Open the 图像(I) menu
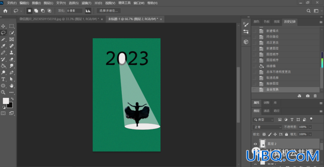 (36, 3)
